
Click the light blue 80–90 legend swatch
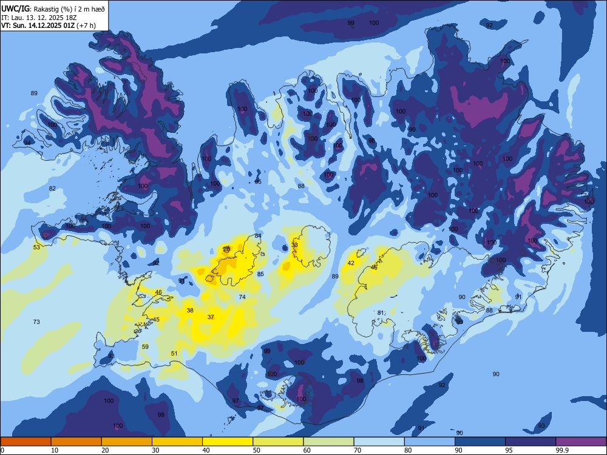pos(430,442)
